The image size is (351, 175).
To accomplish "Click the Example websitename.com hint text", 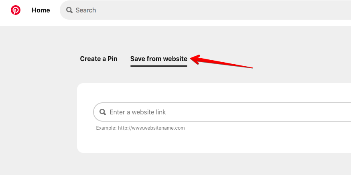I will 140,128.
